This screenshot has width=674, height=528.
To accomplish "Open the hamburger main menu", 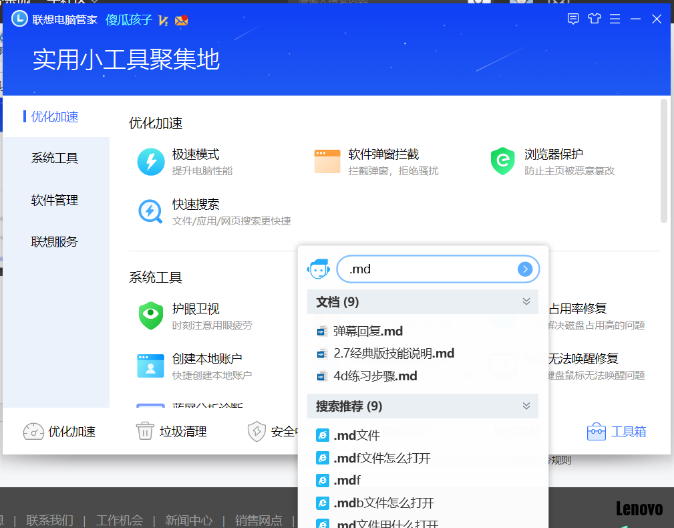I will (x=615, y=19).
